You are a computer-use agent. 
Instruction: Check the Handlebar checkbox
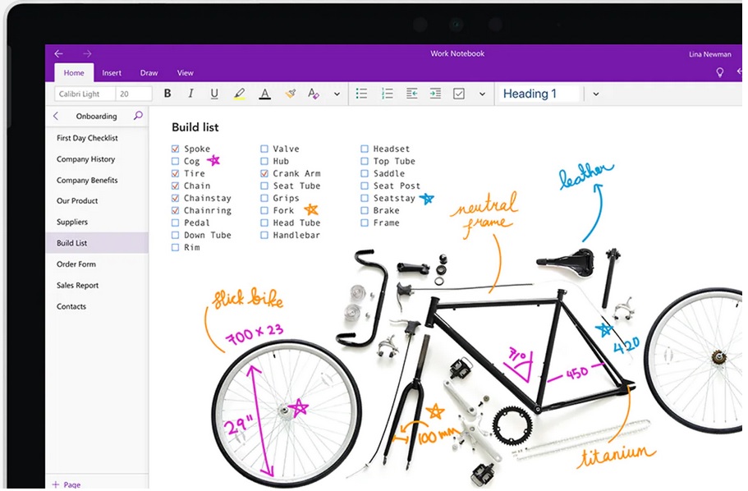click(264, 236)
